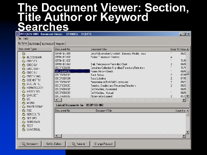Select Daily Temperature Recording Chart row
The width and height of the screenshot is (207, 155).
click(x=120, y=64)
